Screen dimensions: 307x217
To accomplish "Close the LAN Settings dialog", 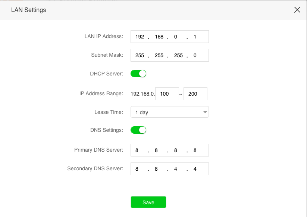I will tap(297, 10).
